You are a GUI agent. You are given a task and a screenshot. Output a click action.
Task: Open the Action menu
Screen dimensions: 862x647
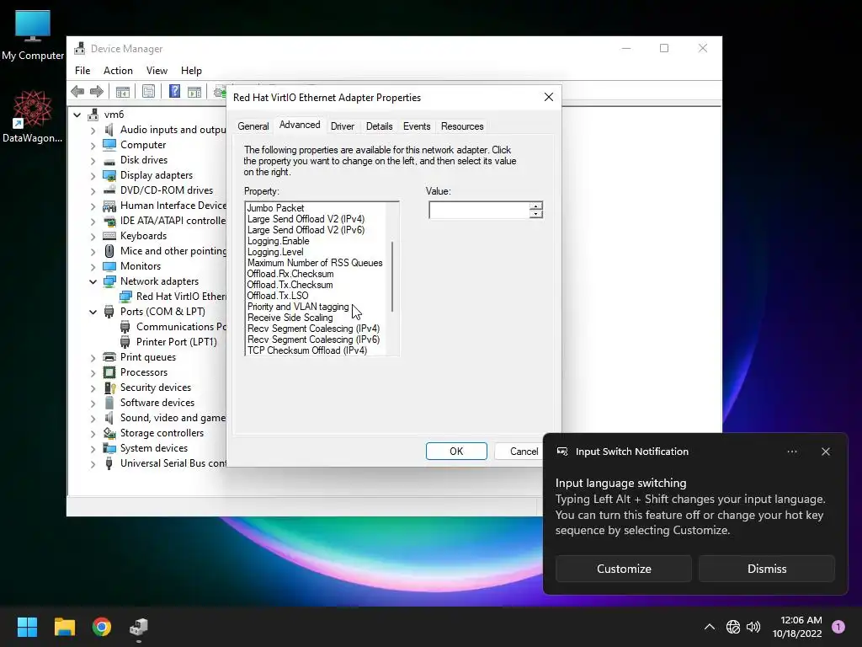pos(118,71)
